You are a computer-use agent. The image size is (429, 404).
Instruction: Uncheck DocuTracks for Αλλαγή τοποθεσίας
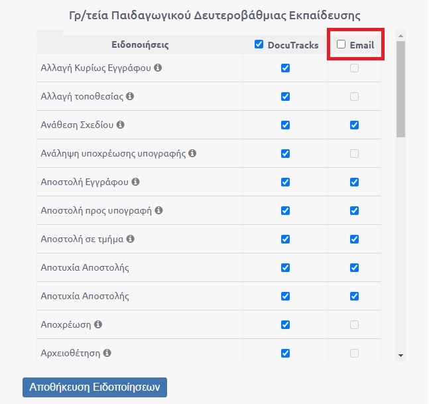click(285, 96)
